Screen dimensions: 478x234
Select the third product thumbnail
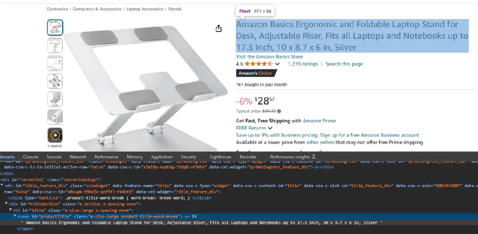click(x=55, y=64)
